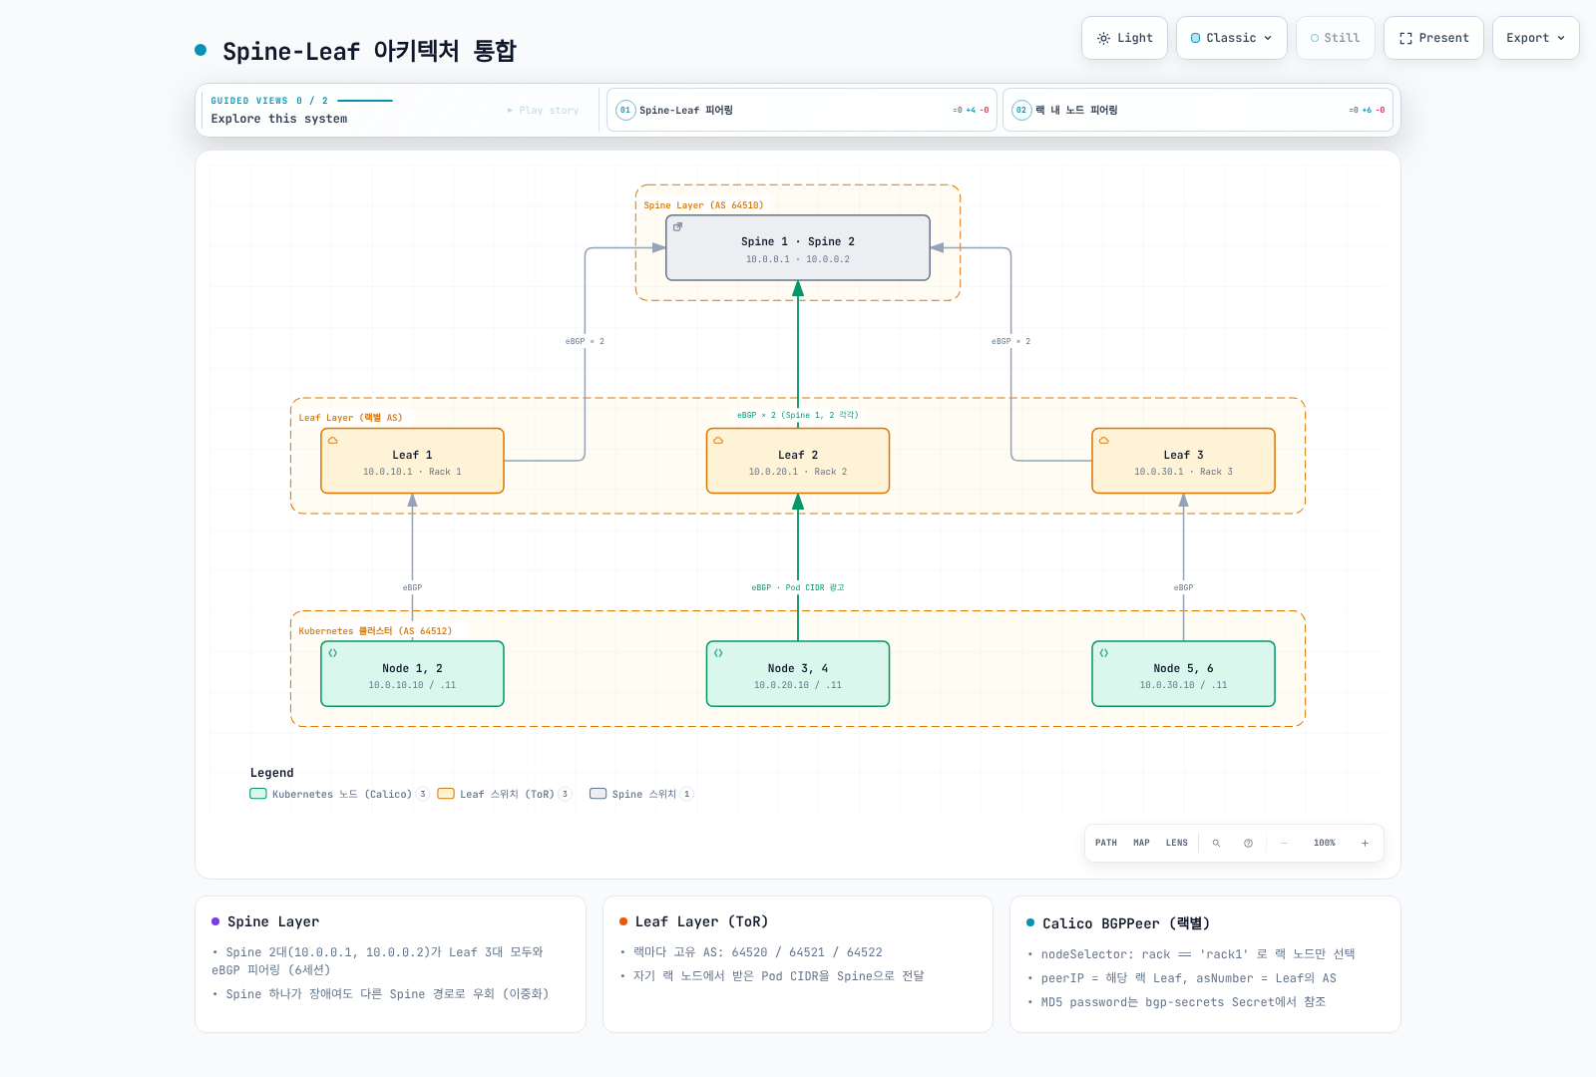
Task: Click the eBGP × 2 label near Leaf 1
Action: tap(585, 341)
